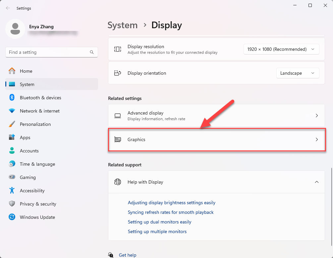The image size is (333, 258).
Task: Collapse the Help with Display section
Action: 317,182
